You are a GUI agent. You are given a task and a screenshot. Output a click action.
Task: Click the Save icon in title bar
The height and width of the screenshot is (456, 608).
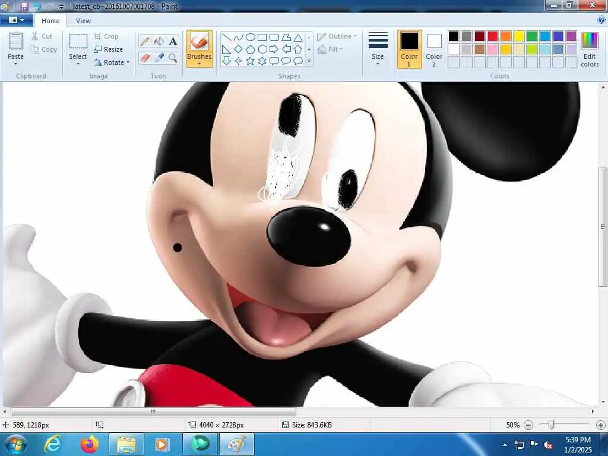24,6
